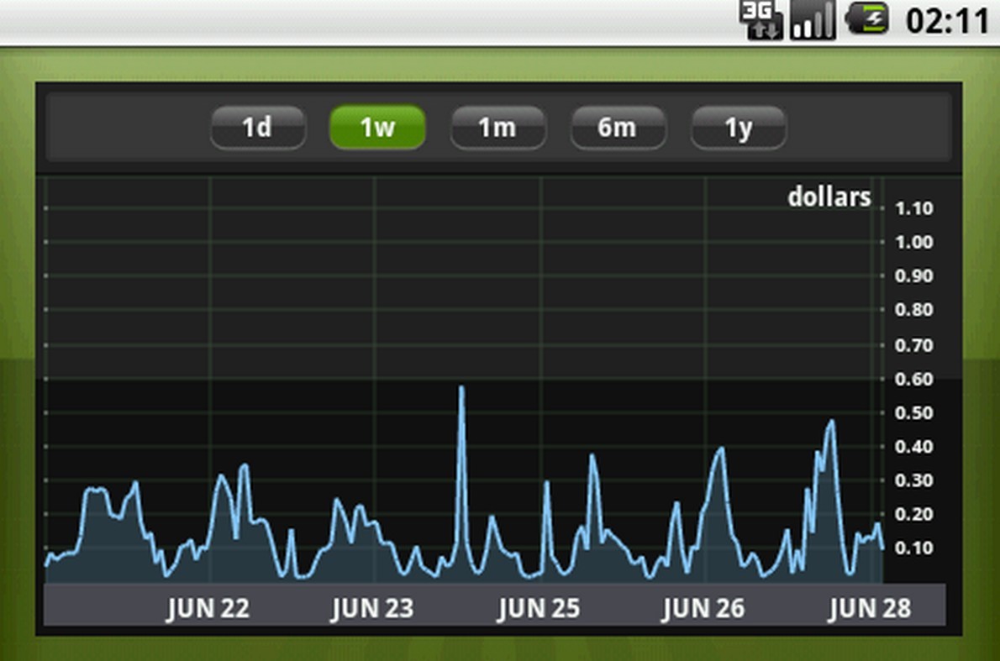Tap the signal strength bars icon
Screen dimensions: 1000x661
click(x=812, y=20)
